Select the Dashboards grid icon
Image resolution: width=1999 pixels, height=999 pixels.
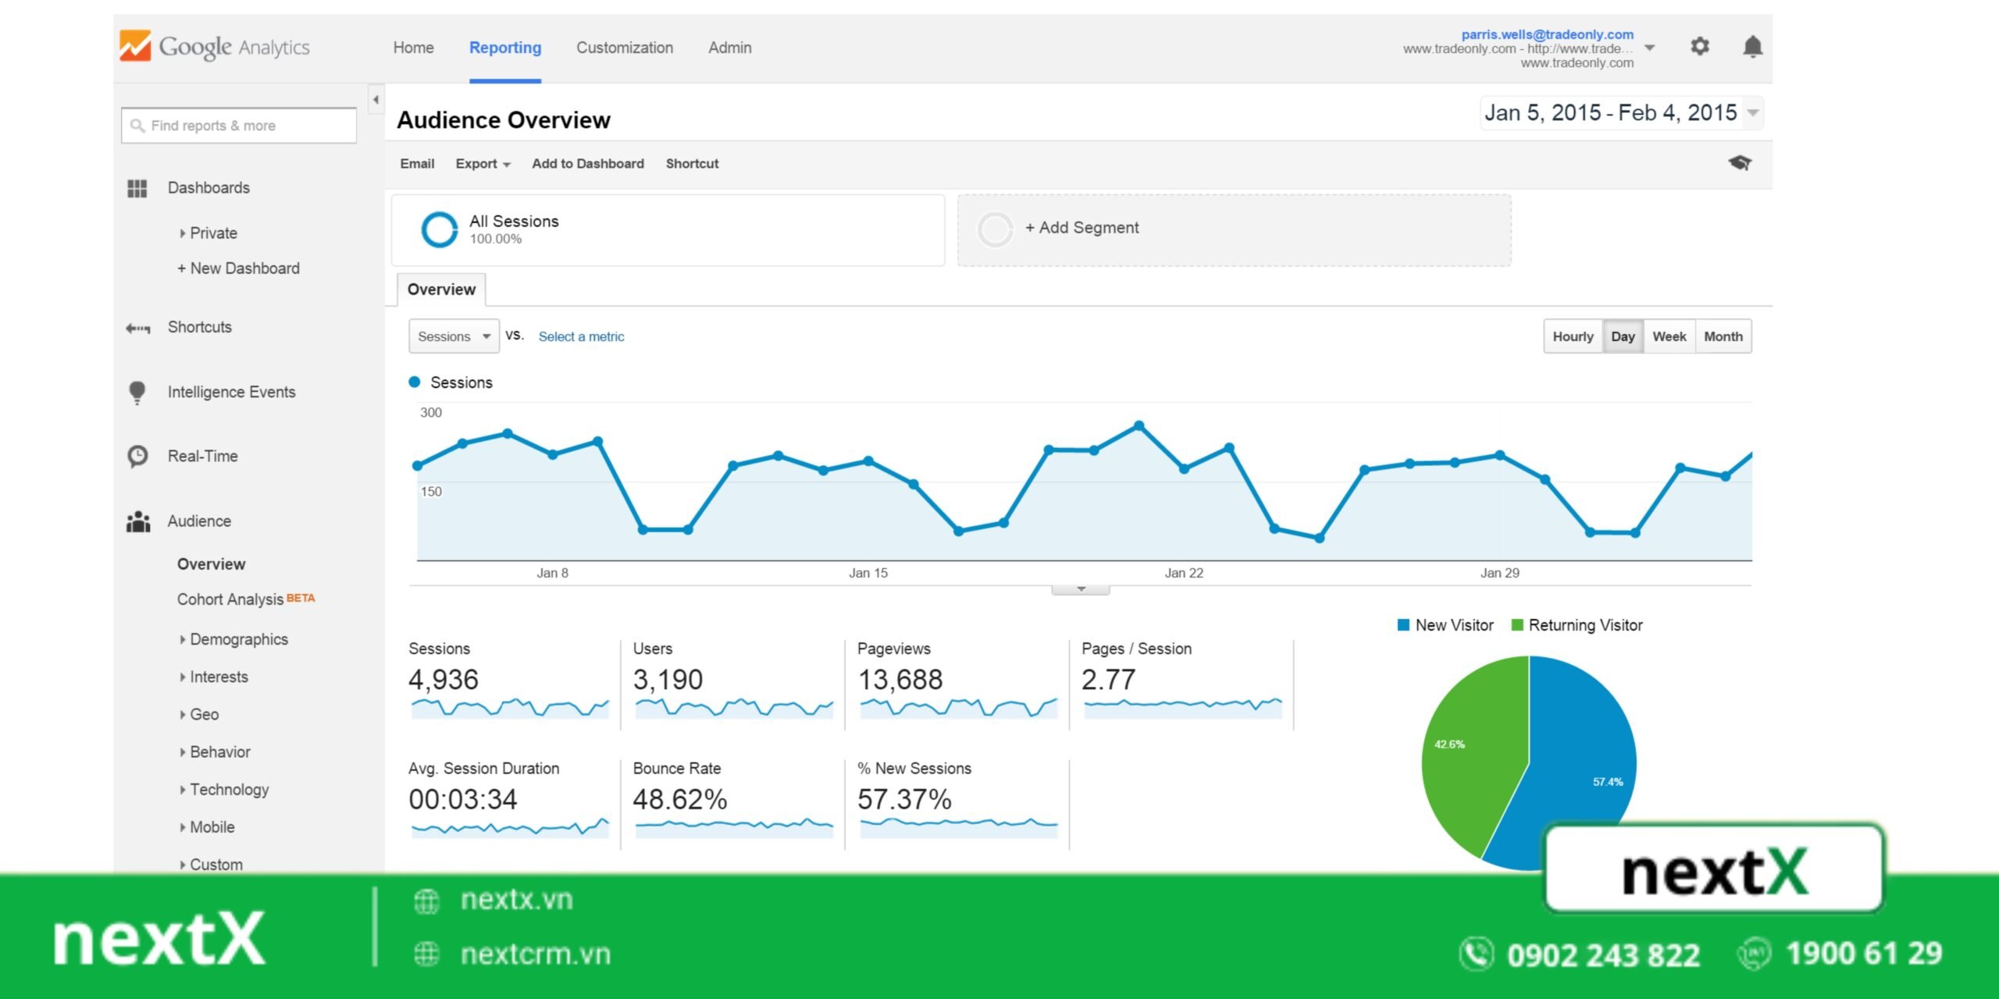137,187
